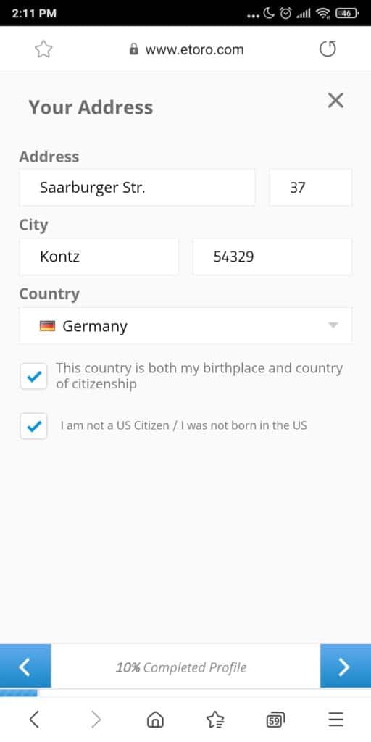Open the browser home page icon
Screen dimensions: 371x742
click(155, 720)
